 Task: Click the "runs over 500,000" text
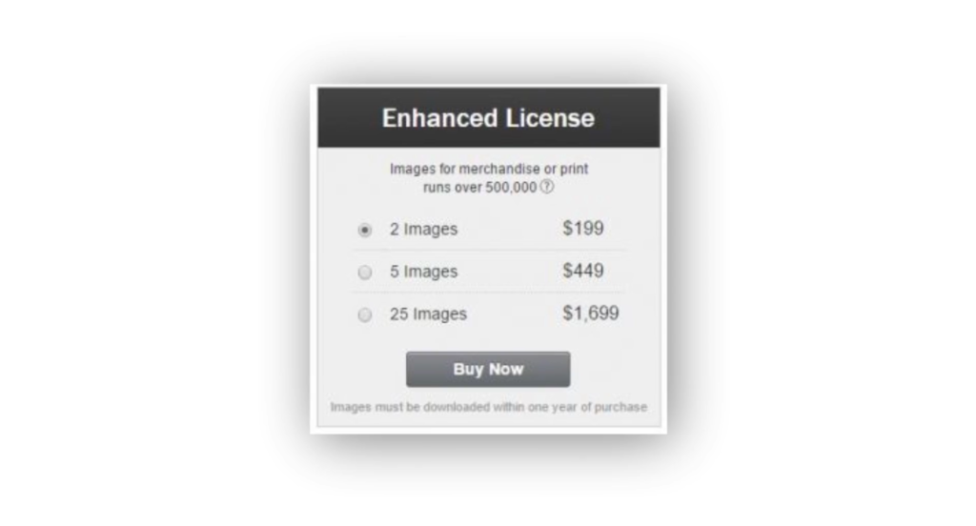click(x=480, y=188)
